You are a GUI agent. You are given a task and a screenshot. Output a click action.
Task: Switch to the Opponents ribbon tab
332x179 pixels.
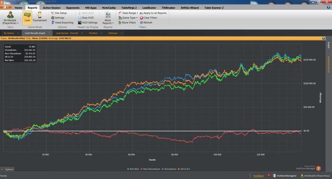click(73, 8)
